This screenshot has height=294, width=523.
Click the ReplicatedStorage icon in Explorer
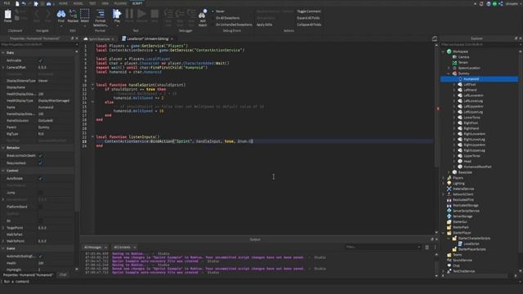pos(449,205)
